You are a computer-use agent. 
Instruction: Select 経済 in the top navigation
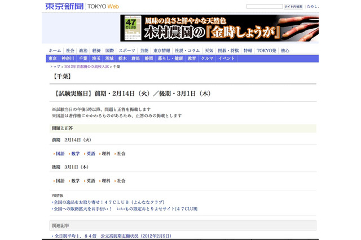(x=96, y=51)
